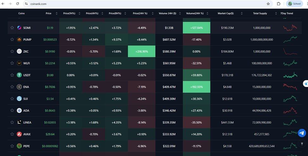
Task: Sort by the Price column arrows
Action: [57, 13]
